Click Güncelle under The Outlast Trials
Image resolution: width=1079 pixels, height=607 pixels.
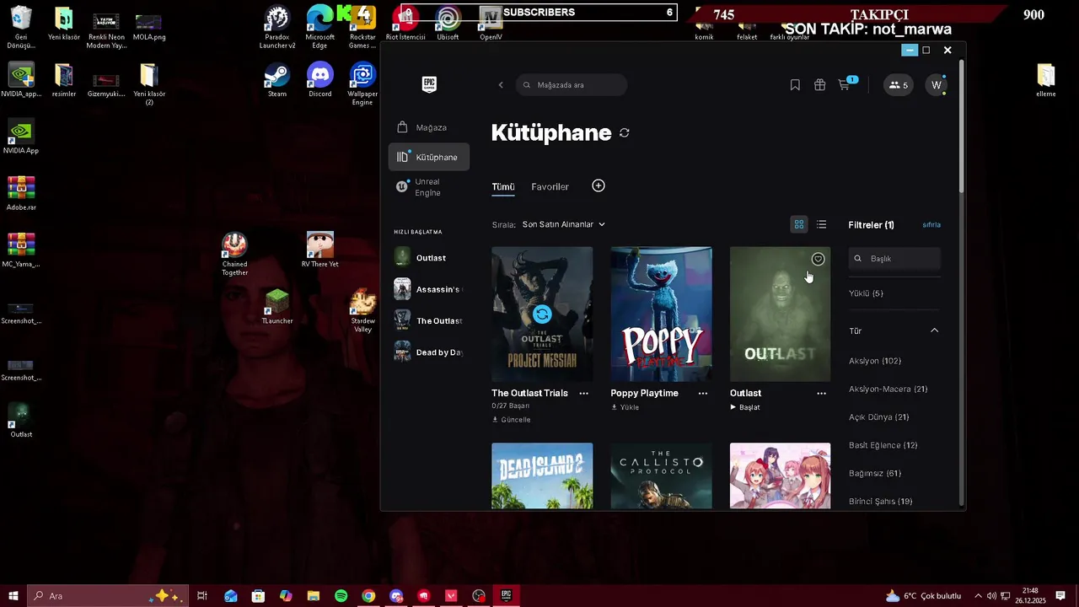point(512,419)
